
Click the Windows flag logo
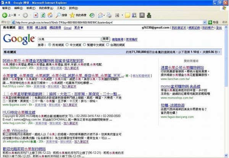click(x=224, y=8)
